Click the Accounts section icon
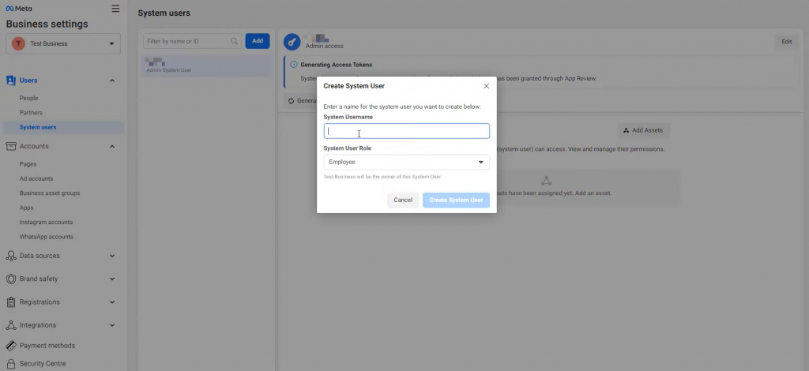 coord(11,146)
